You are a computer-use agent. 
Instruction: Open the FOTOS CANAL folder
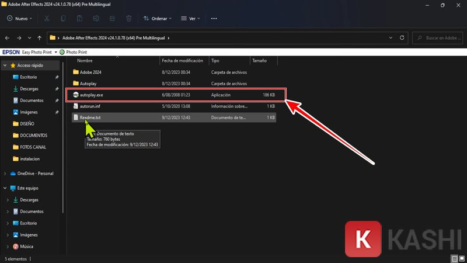pyautogui.click(x=33, y=147)
